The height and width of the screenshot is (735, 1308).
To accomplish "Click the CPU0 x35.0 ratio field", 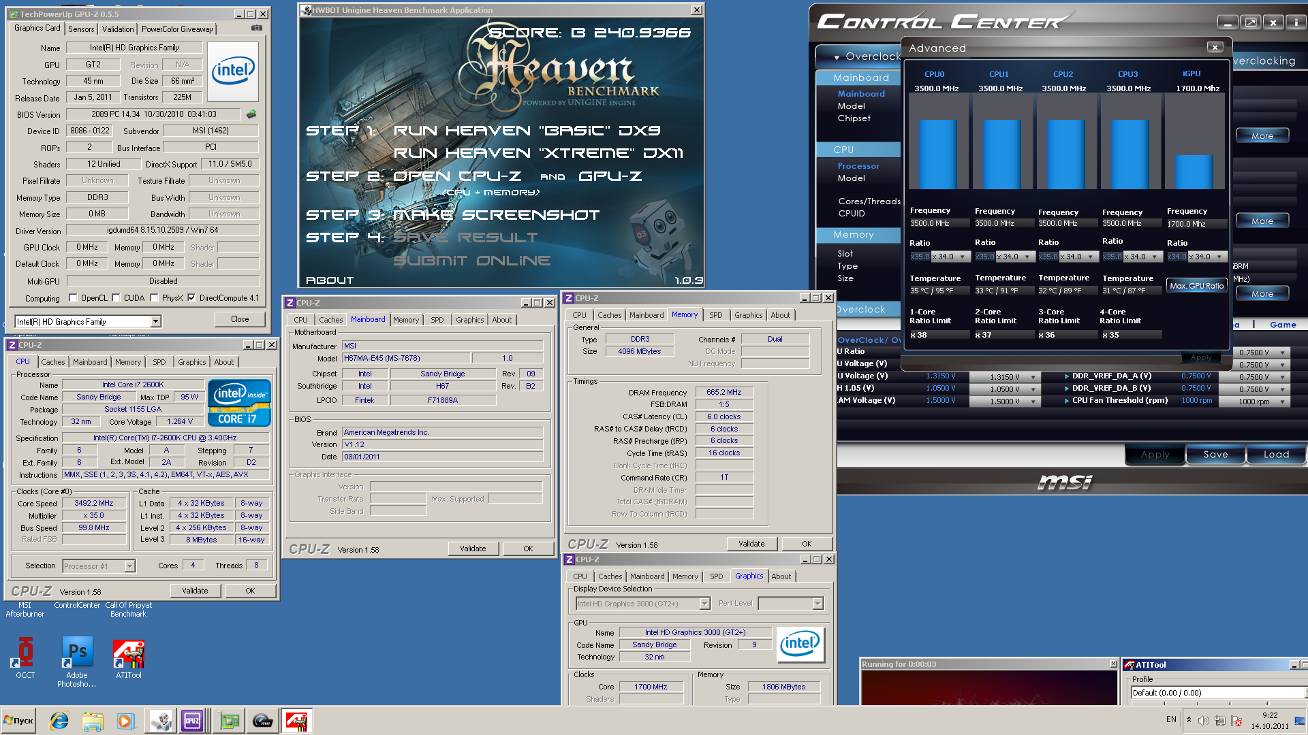I will coord(920,257).
